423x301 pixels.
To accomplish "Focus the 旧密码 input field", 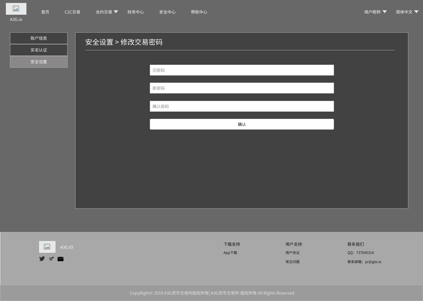I will click(x=242, y=70).
